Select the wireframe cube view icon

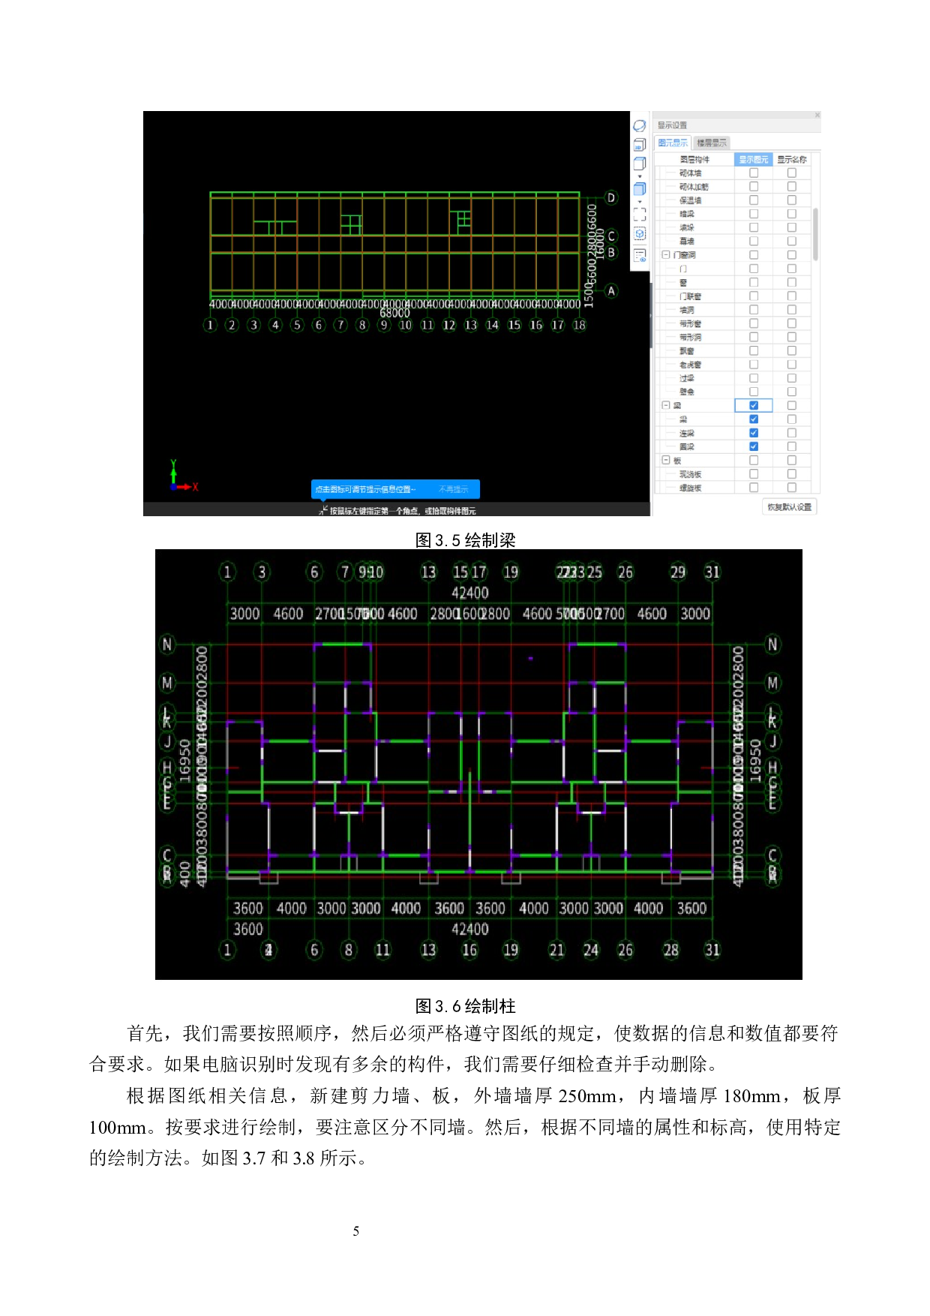(x=640, y=164)
